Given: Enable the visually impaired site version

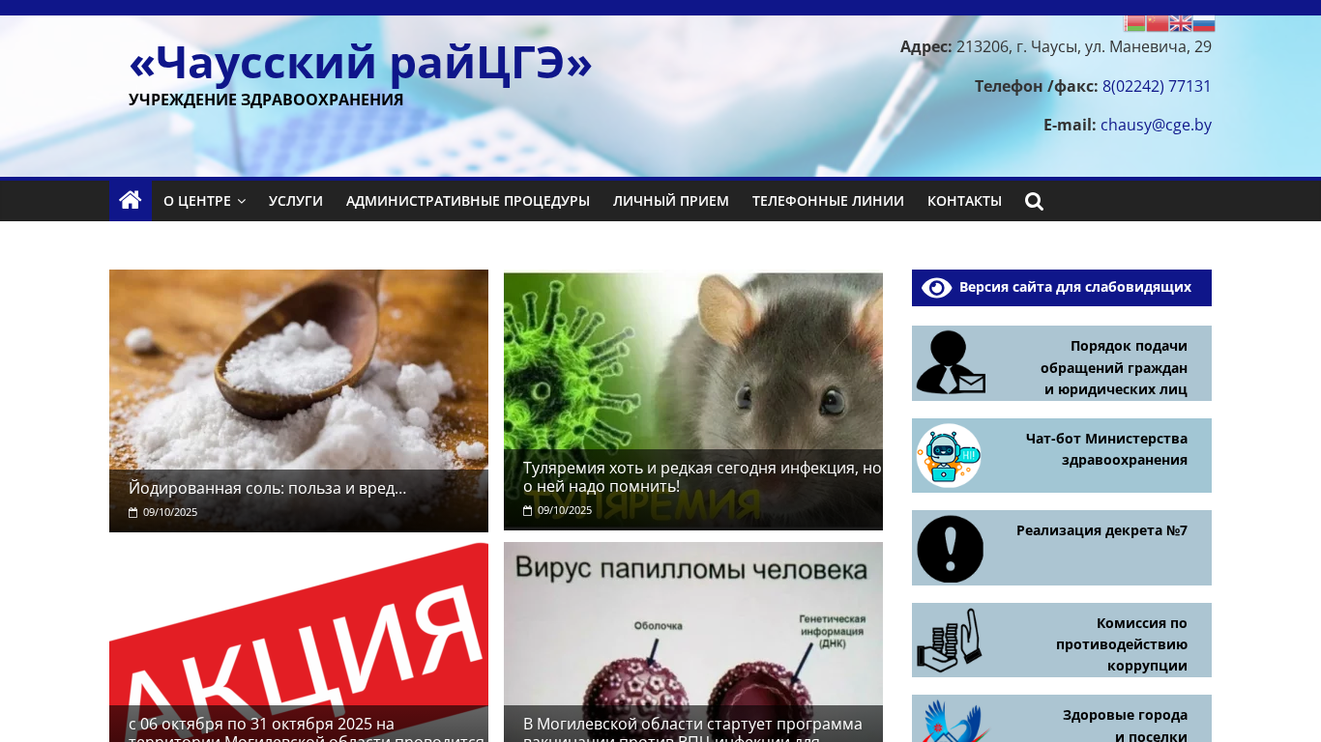Looking at the screenshot, I should (x=1061, y=287).
